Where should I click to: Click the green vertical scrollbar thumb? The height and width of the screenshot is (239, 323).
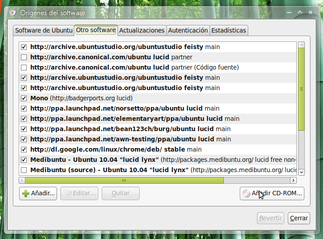pos(301,89)
